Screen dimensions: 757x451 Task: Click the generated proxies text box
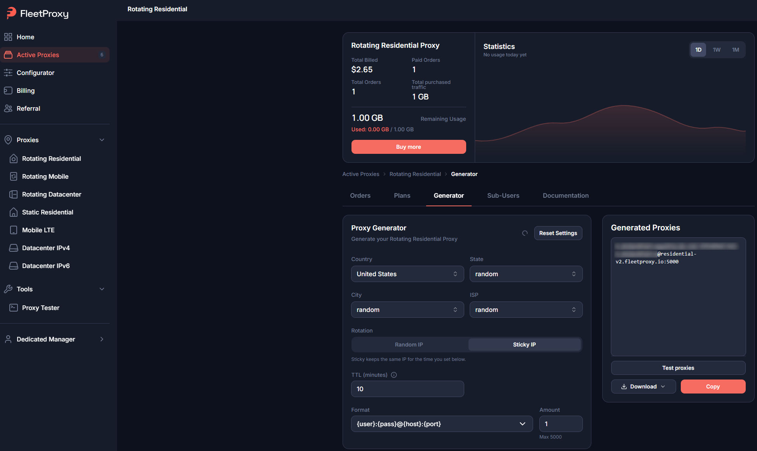(x=678, y=297)
